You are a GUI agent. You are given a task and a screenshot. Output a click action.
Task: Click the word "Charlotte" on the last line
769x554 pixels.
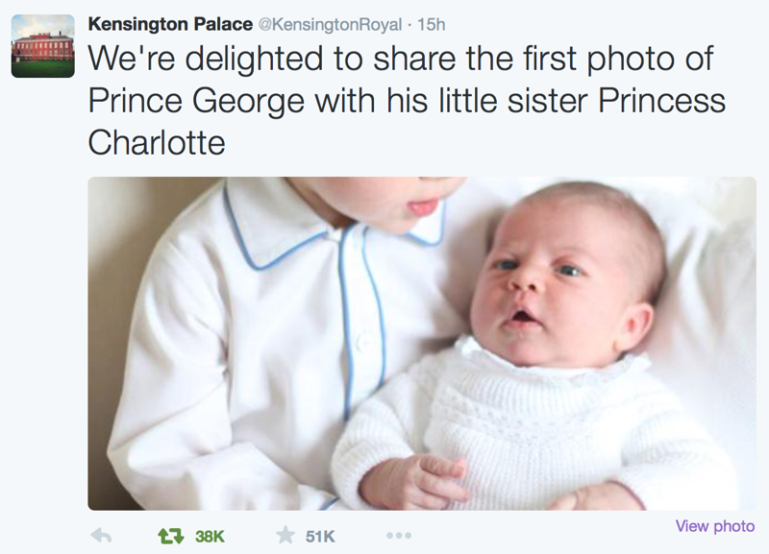click(157, 144)
